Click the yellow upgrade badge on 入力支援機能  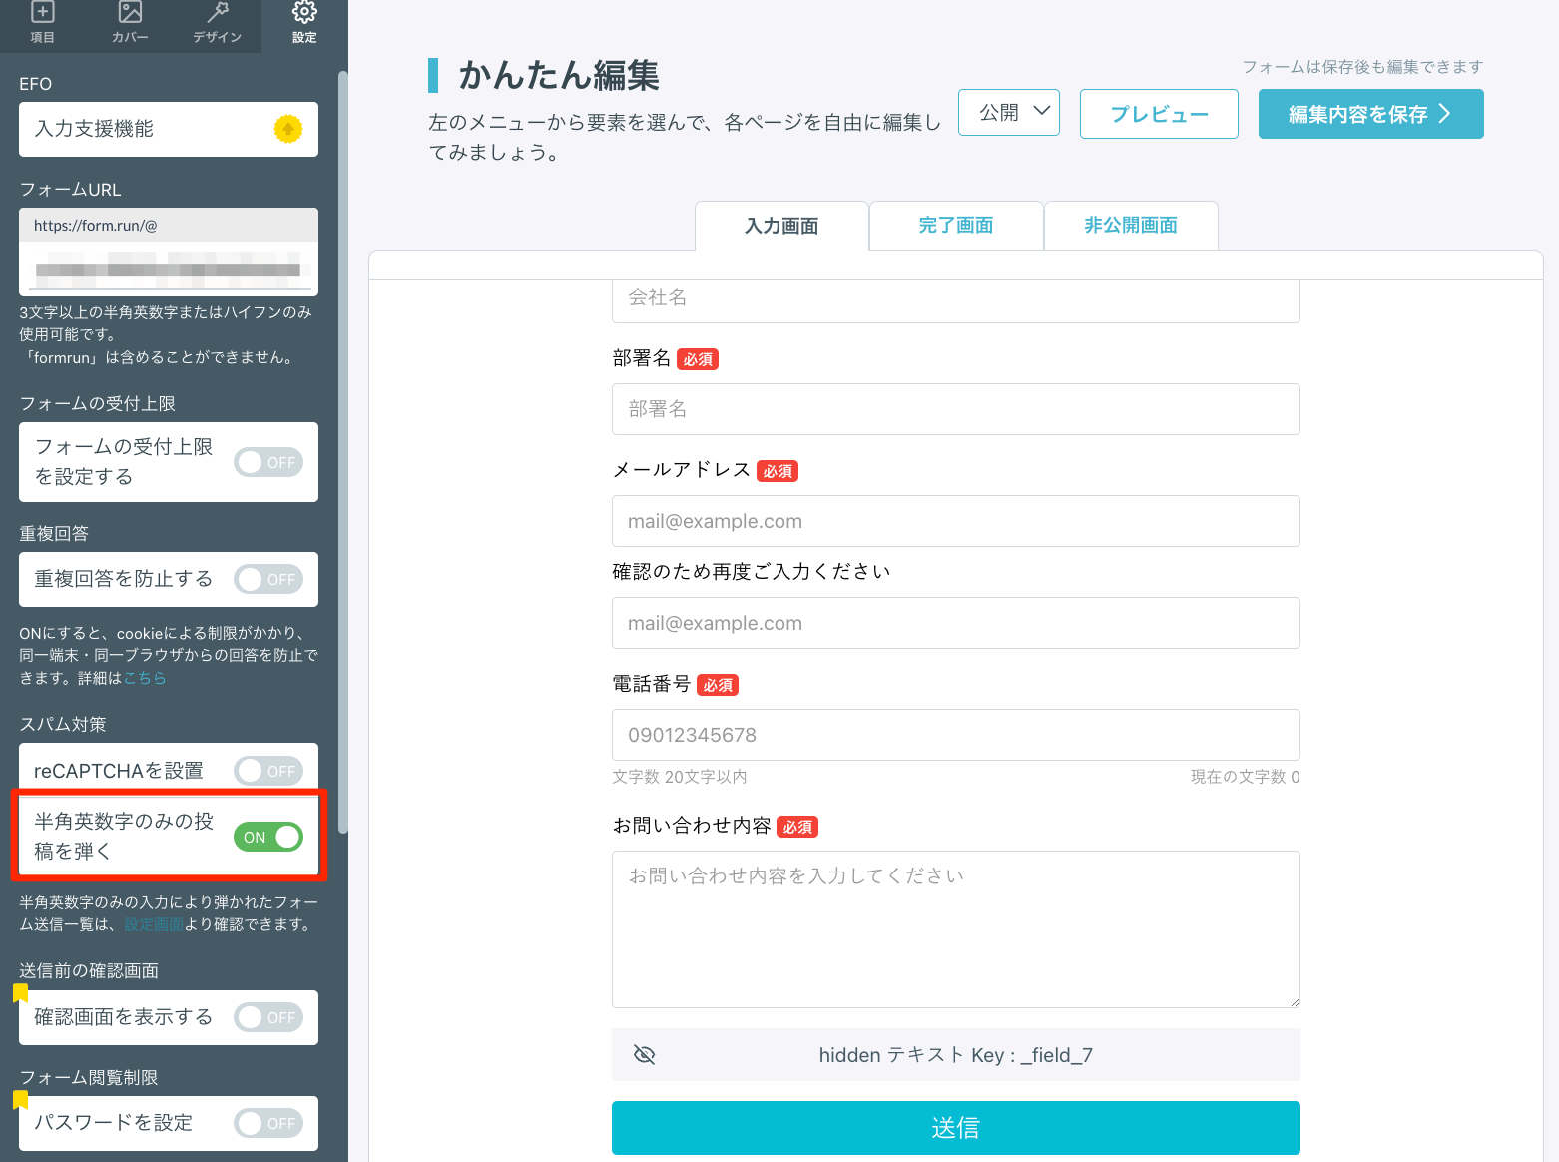tap(287, 129)
